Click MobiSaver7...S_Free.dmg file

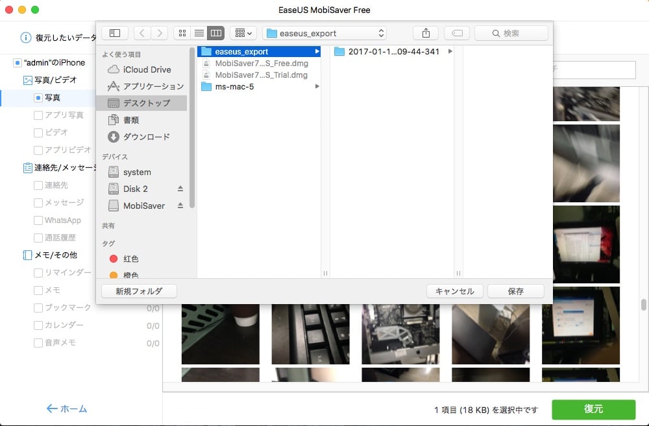pos(259,64)
